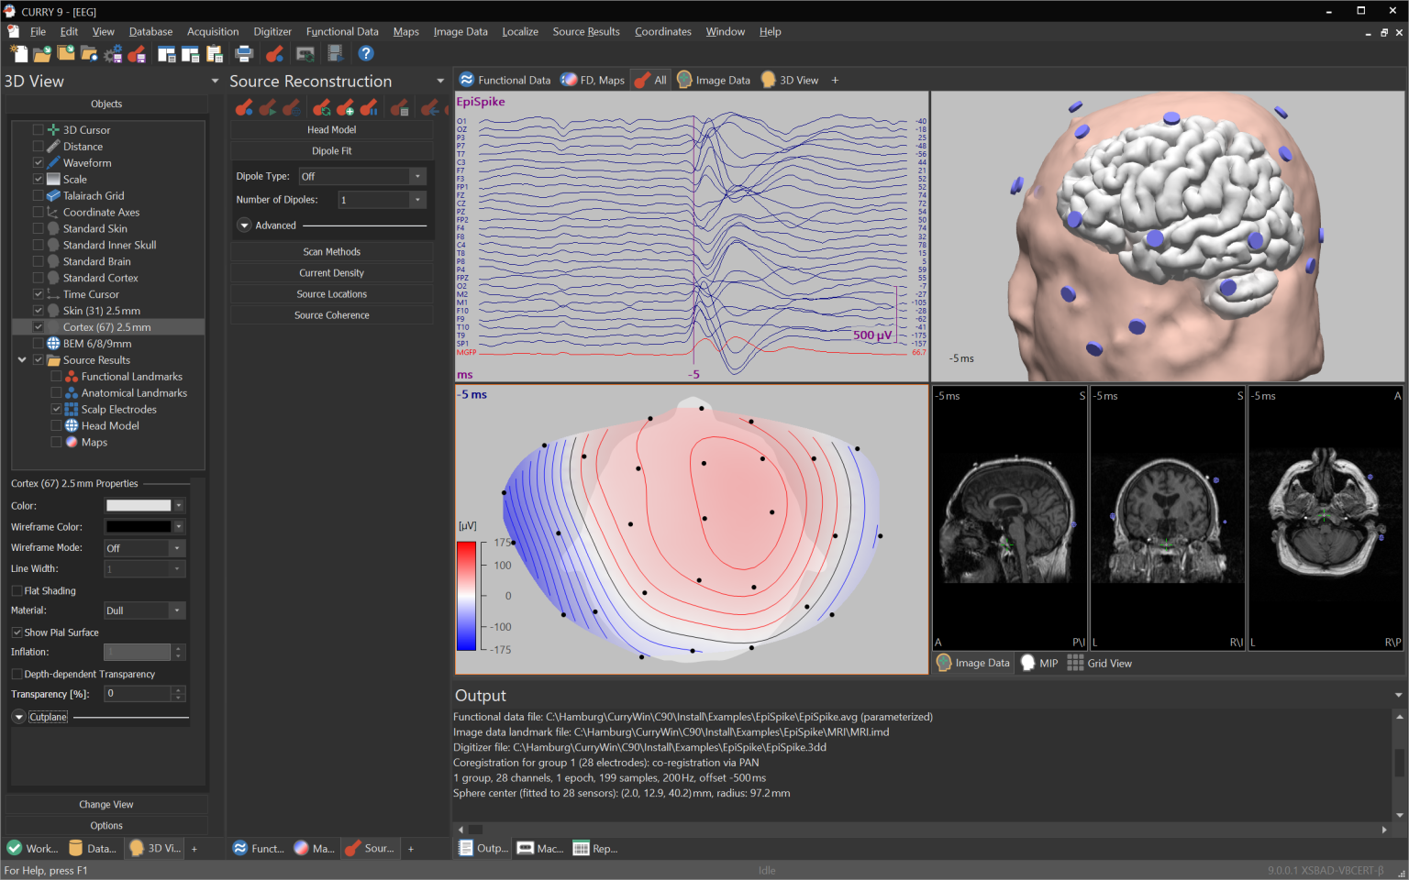This screenshot has height=880, width=1409.
Task: Open the Help icon in the main toolbar
Action: [365, 52]
